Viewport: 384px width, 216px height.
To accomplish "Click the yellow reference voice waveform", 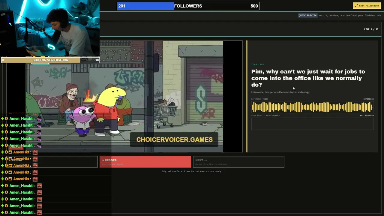I will [x=312, y=107].
